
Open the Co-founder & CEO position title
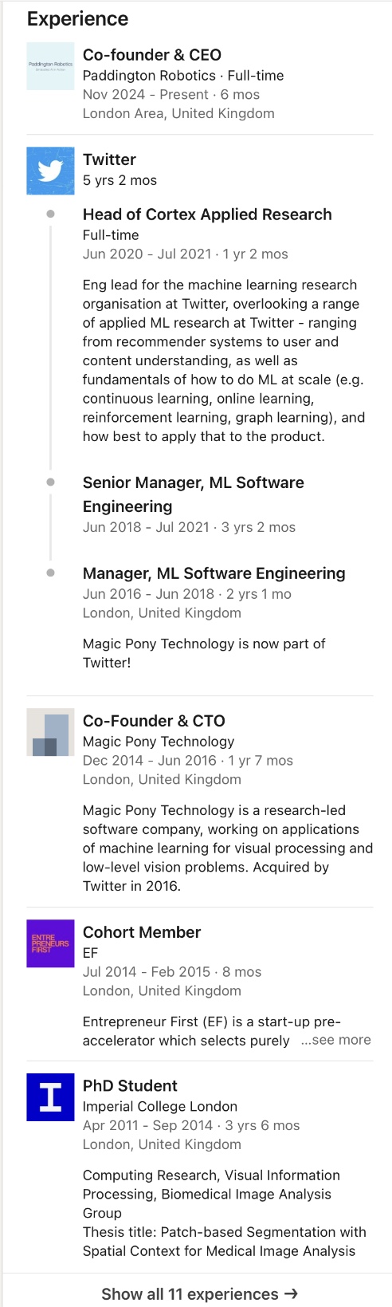pyautogui.click(x=152, y=55)
